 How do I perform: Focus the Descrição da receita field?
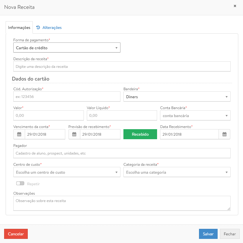[x=122, y=67]
